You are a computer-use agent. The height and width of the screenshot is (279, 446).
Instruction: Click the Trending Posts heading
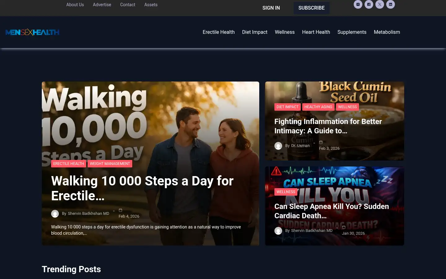71,269
